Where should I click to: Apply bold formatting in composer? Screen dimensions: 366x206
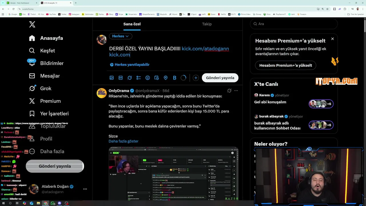pos(174,78)
